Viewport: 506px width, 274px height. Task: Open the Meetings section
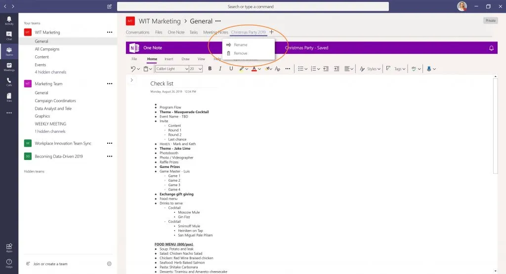9,67
